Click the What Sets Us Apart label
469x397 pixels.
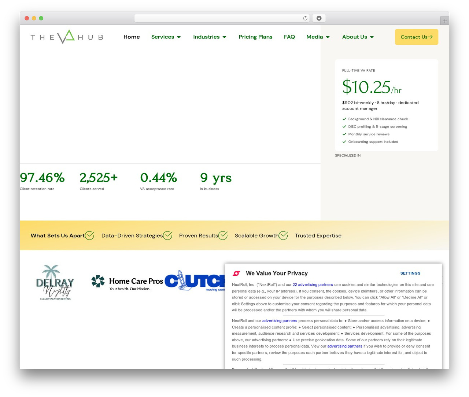58,235
